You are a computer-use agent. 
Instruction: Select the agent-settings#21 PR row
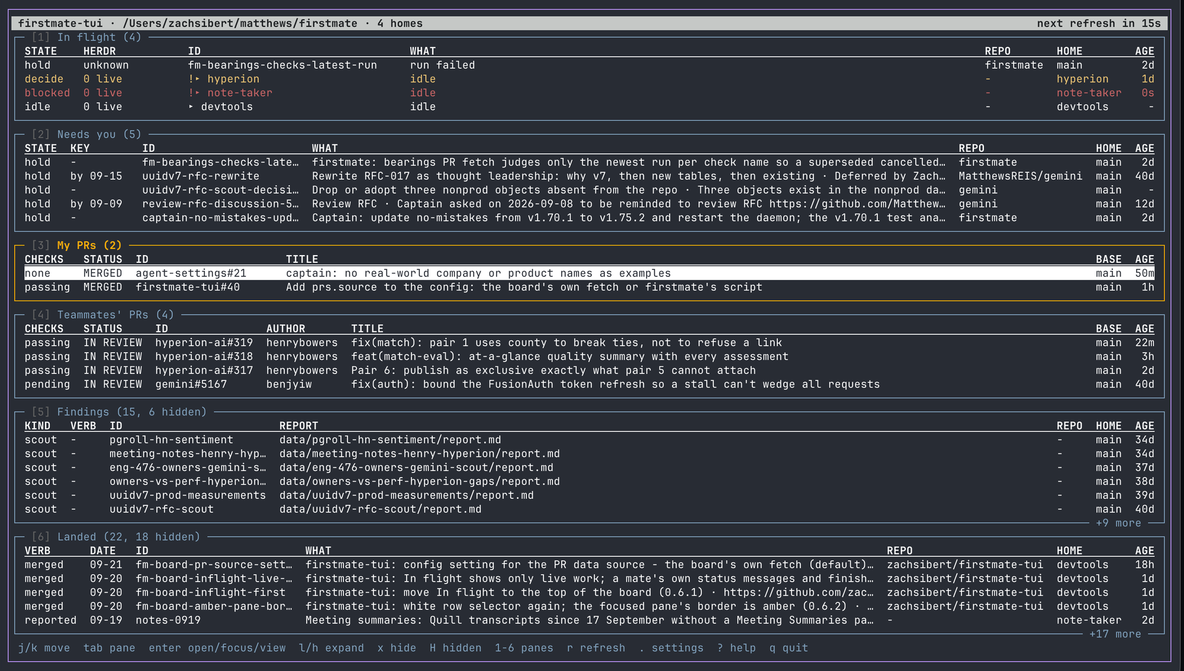(x=589, y=273)
